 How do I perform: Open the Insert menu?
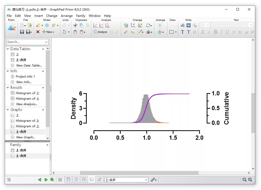point(39,16)
